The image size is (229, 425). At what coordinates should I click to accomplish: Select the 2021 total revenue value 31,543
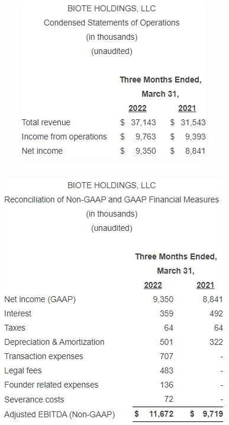193,122
